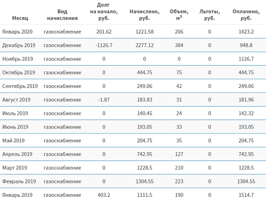266x201 pixels.
Task: Click volume value 384
Action: tap(179, 45)
